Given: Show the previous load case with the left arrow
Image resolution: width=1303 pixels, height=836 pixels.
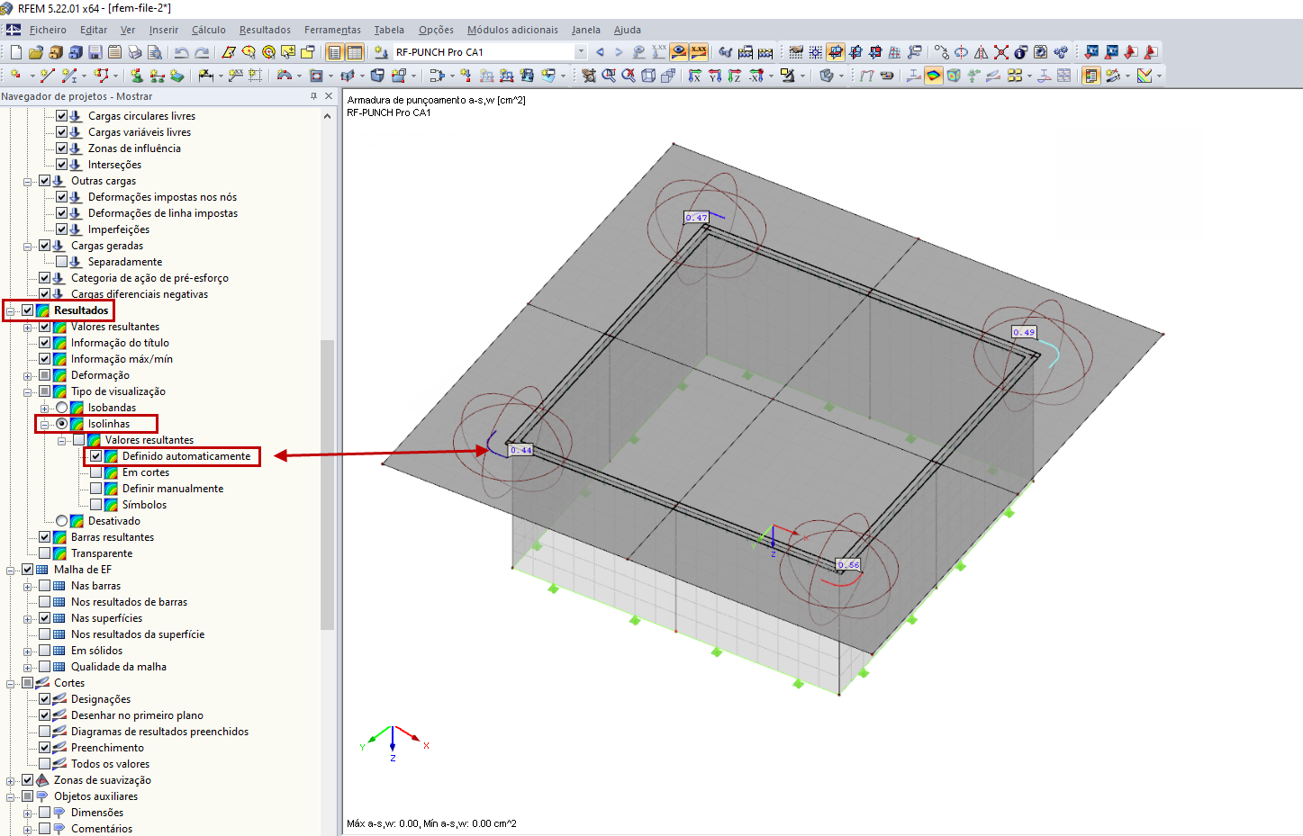Looking at the screenshot, I should click(x=601, y=52).
